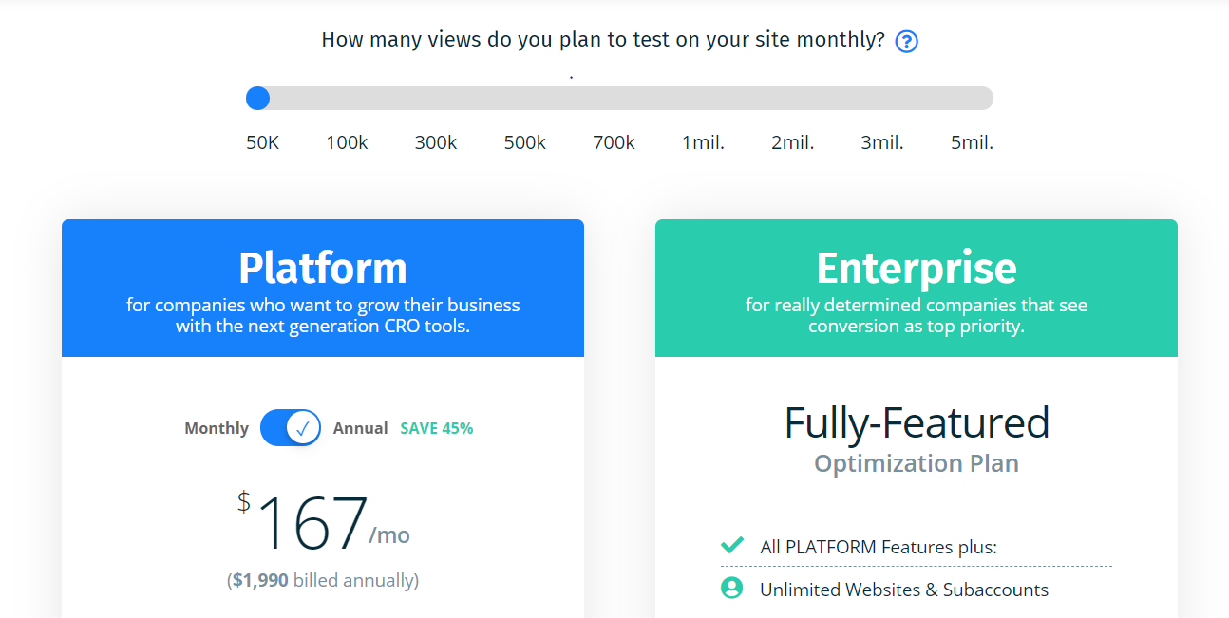The image size is (1229, 618).
Task: Click the Annual billing label
Action: 361,428
